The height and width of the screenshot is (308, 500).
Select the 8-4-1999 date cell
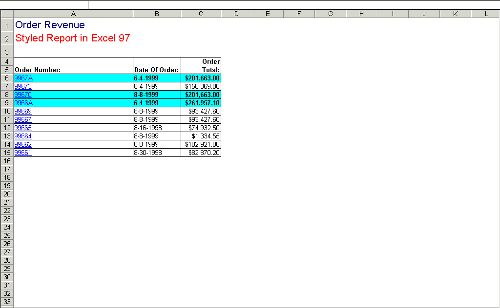point(157,87)
